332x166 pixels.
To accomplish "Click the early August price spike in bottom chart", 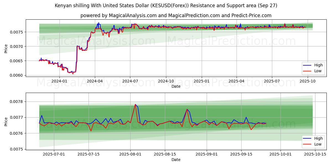I will pyautogui.click(x=135, y=105).
